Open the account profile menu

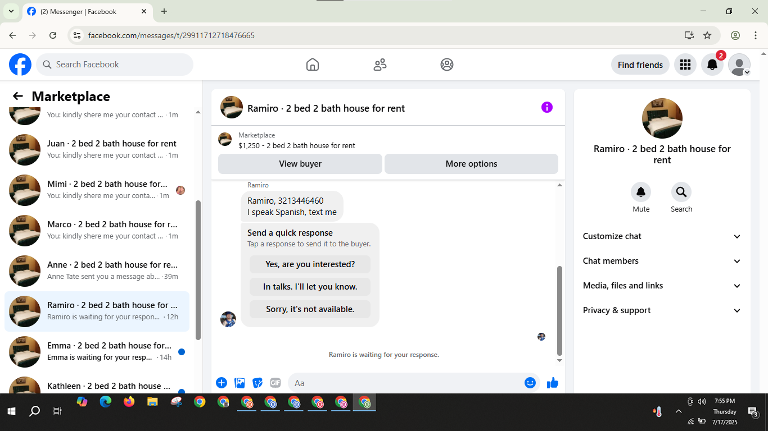pyautogui.click(x=739, y=65)
